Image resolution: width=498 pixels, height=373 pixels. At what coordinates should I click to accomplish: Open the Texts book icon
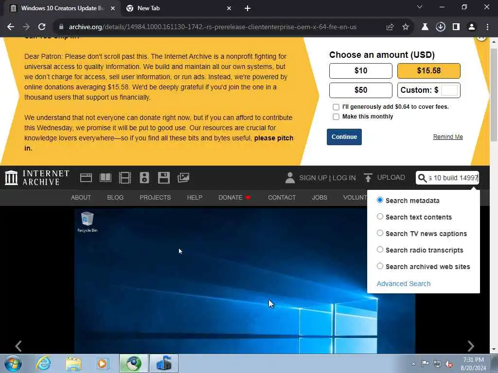(x=106, y=178)
